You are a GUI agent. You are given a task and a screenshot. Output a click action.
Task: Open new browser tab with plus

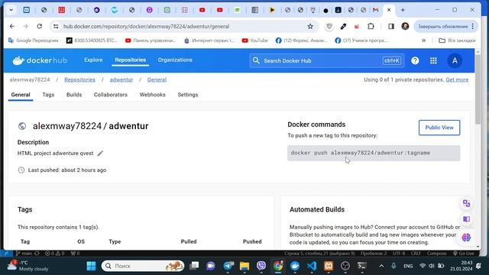(403, 10)
